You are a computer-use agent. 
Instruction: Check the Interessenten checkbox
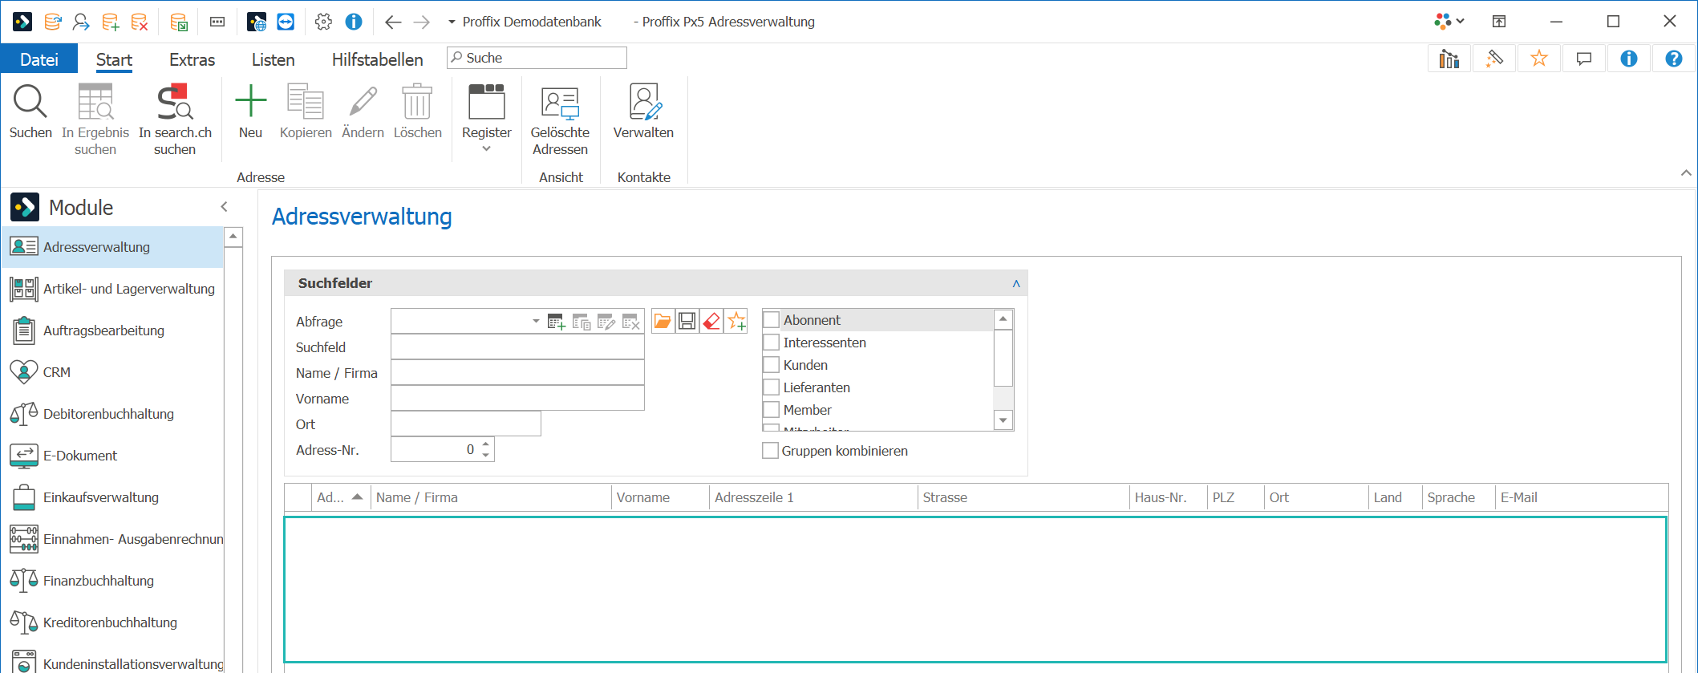click(x=771, y=343)
